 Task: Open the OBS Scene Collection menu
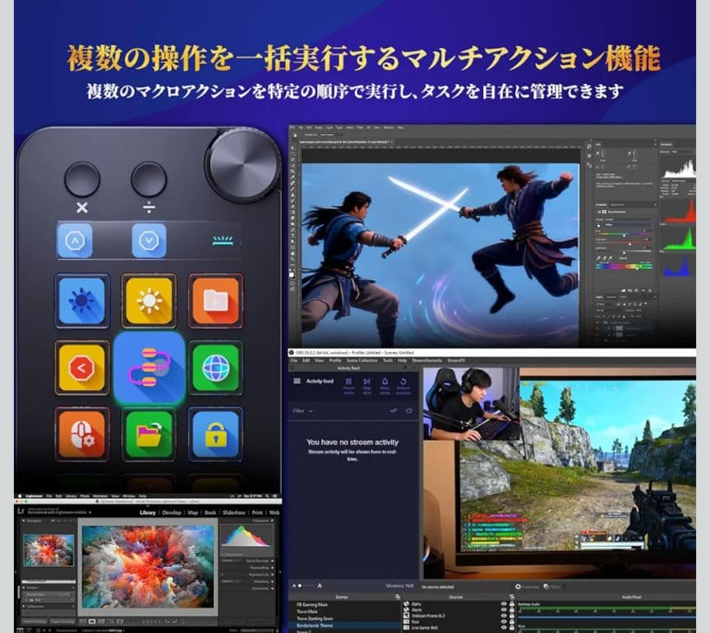click(362, 360)
